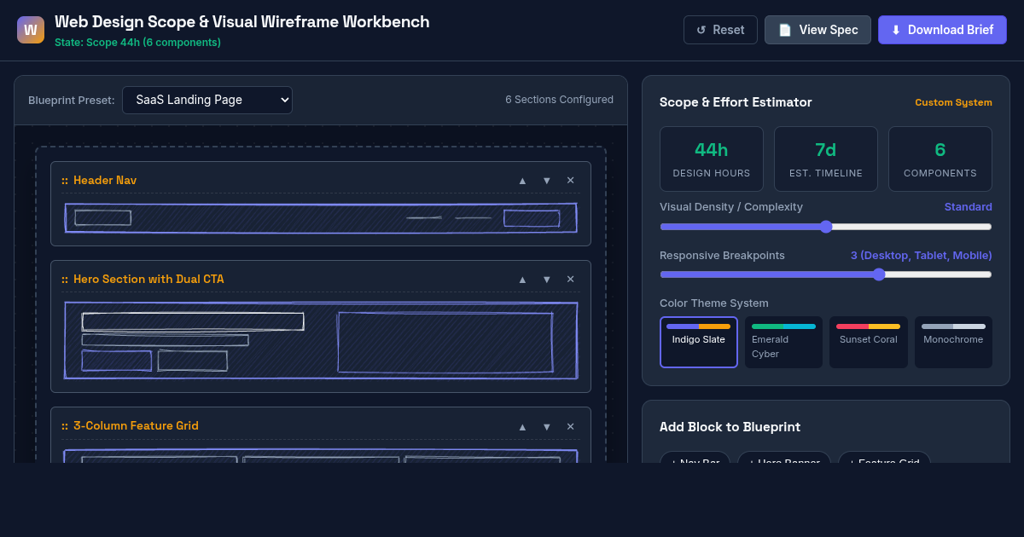Move Hero Section with Dual CTA down
The height and width of the screenshot is (537, 1024).
point(546,280)
